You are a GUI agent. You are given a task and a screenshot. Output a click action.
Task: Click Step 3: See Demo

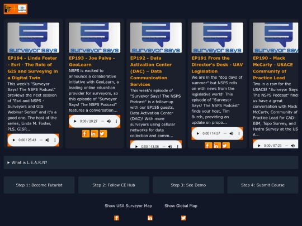(x=188, y=185)
